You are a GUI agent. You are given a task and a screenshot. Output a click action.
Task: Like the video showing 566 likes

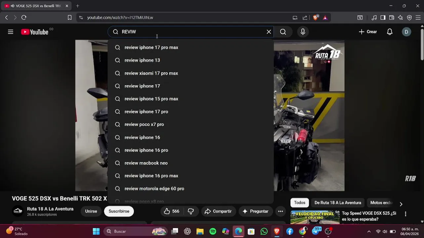[172, 211]
